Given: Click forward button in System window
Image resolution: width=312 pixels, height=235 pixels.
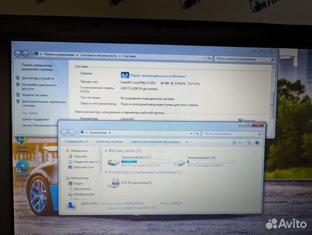Looking at the screenshot, I should coord(26,54).
